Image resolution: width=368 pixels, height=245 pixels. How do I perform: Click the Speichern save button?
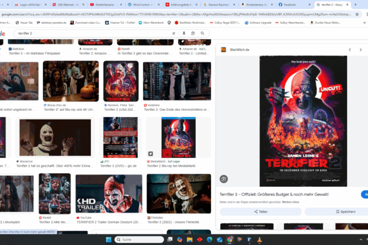pyautogui.click(x=345, y=211)
